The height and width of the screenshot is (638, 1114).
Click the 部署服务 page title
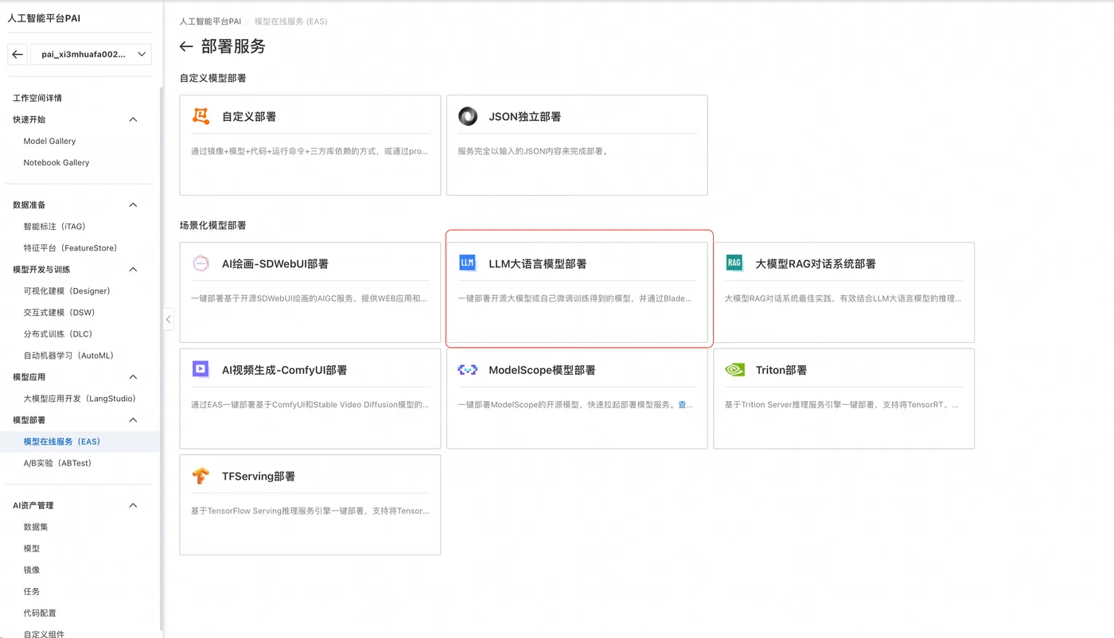click(233, 46)
